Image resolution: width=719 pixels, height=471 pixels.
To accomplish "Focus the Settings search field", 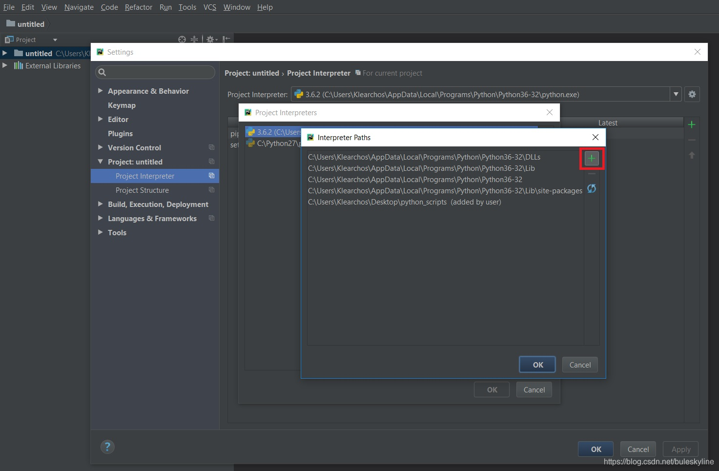I will (x=156, y=72).
